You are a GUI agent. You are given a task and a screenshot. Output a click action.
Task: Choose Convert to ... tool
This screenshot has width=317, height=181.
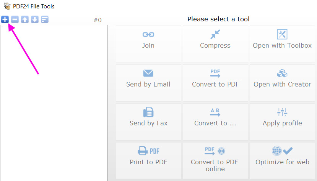point(215,122)
